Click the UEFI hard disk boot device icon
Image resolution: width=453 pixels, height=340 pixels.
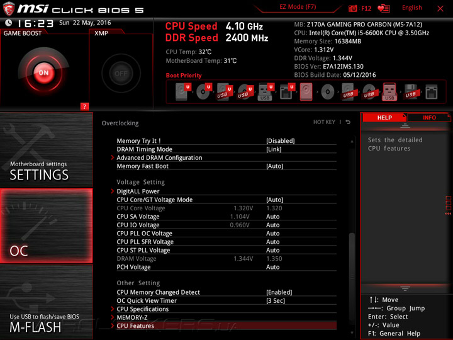pyautogui.click(x=184, y=92)
